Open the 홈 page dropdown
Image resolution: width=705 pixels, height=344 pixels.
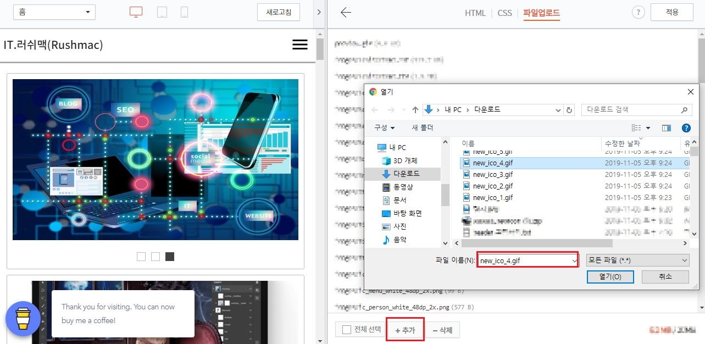[54, 12]
